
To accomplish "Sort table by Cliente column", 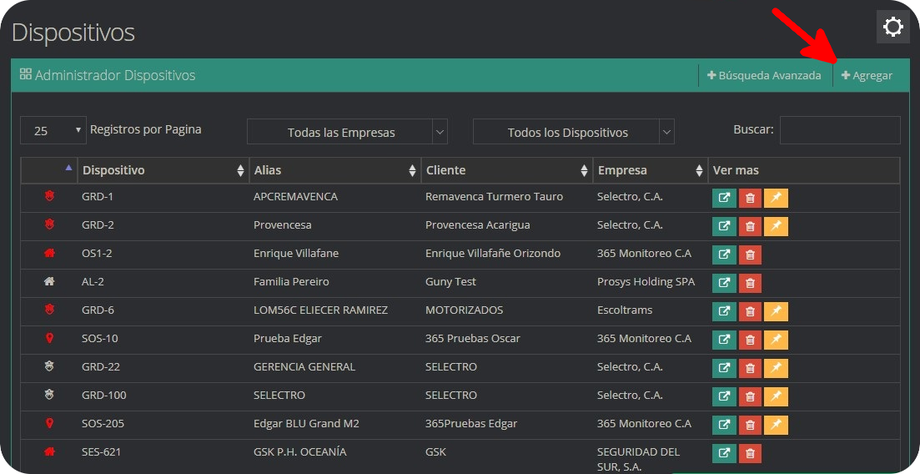I will click(x=507, y=170).
